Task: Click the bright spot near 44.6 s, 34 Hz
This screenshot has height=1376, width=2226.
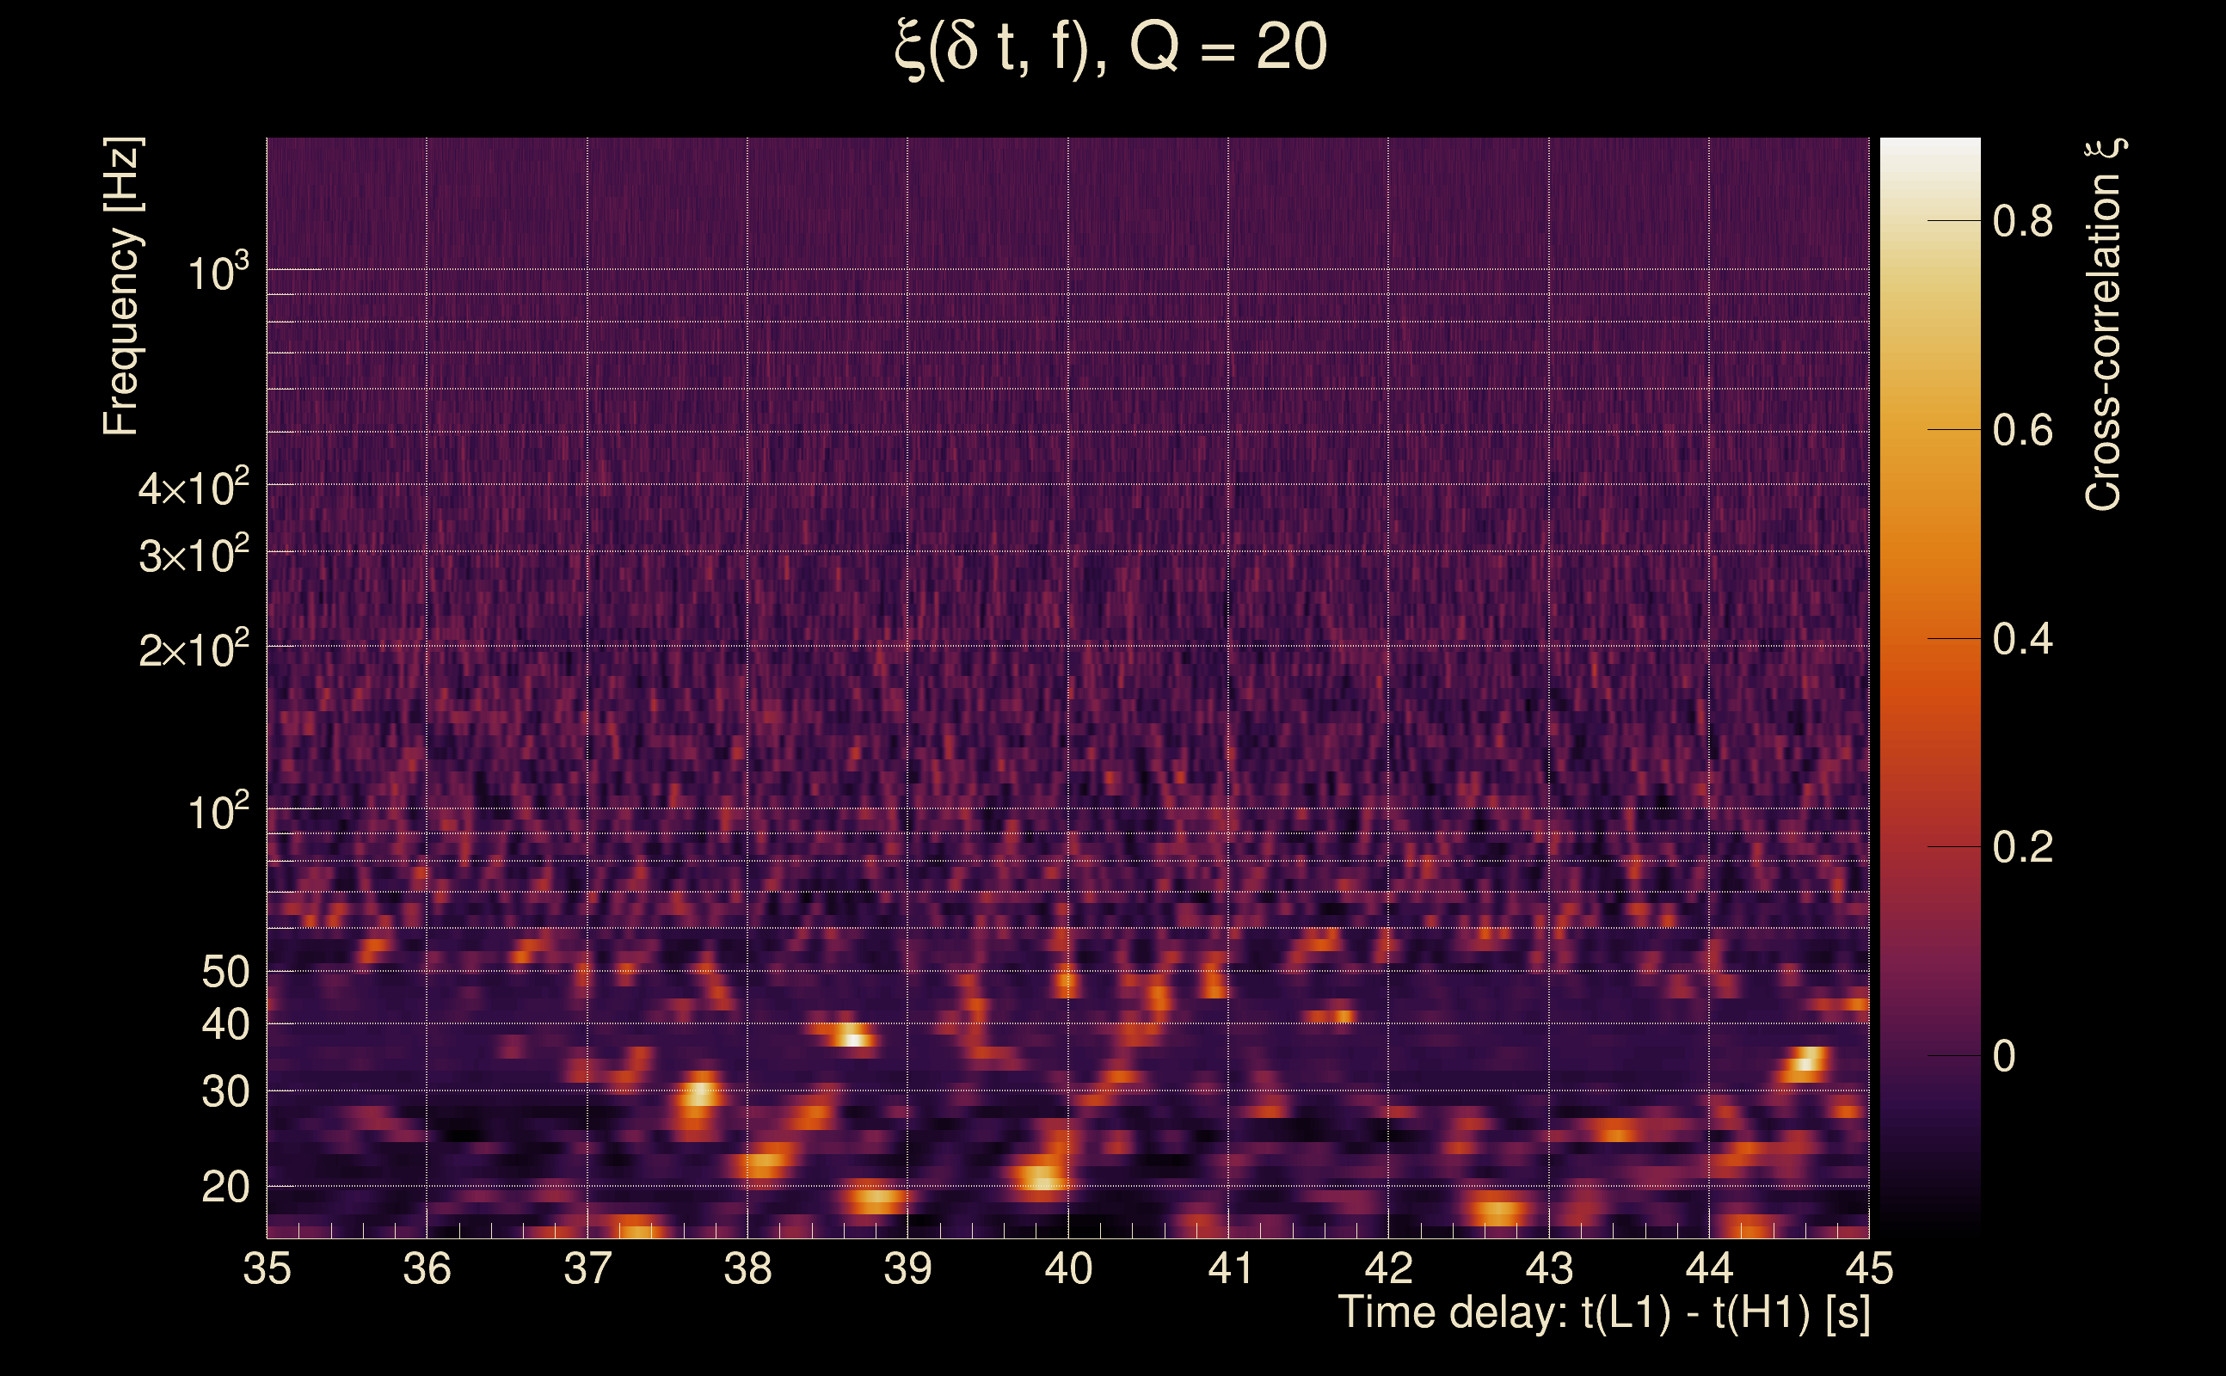Action: click(1806, 1062)
